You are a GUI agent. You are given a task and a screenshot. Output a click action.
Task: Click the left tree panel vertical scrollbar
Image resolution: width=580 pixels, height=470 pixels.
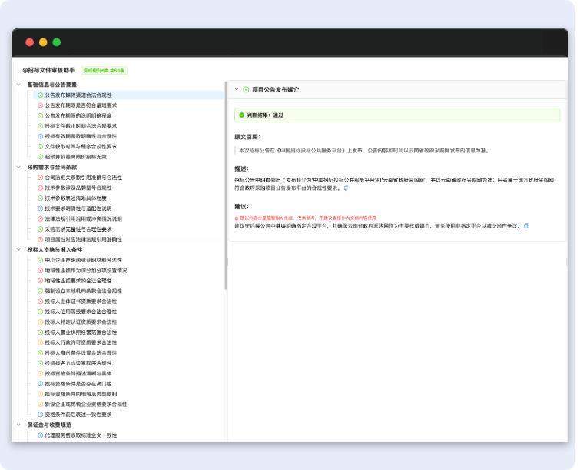pyautogui.click(x=225, y=185)
